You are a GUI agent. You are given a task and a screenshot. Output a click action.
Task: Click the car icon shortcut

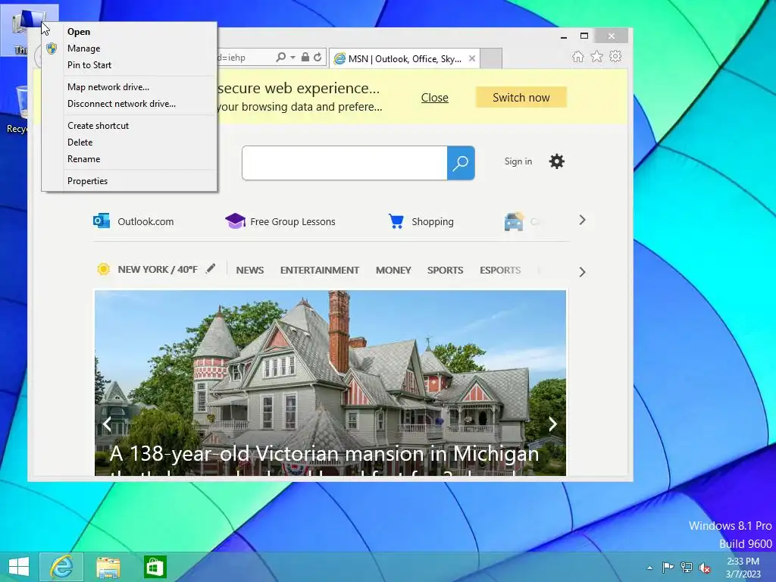[514, 221]
